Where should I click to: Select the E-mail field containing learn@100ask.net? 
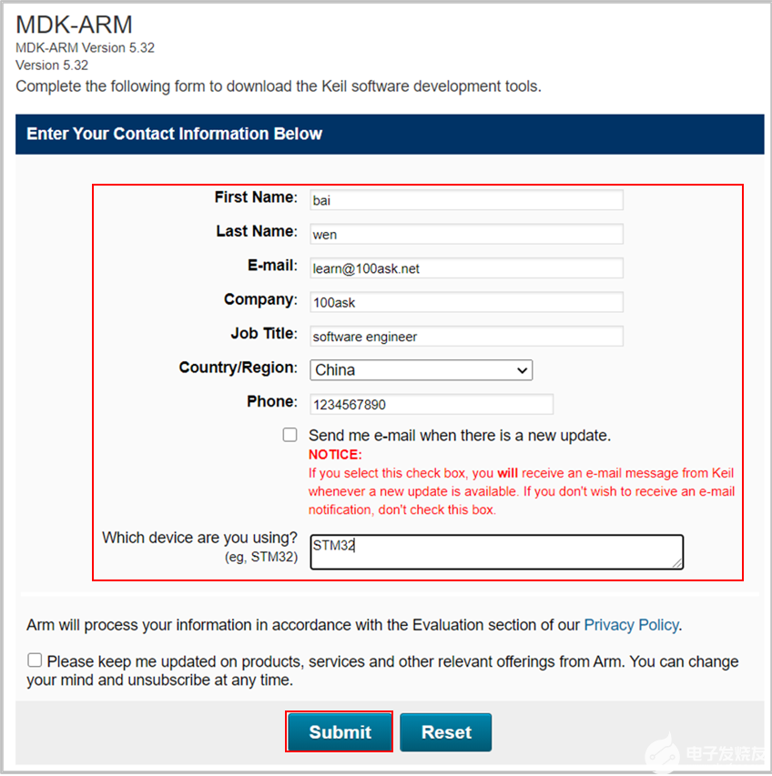466,268
